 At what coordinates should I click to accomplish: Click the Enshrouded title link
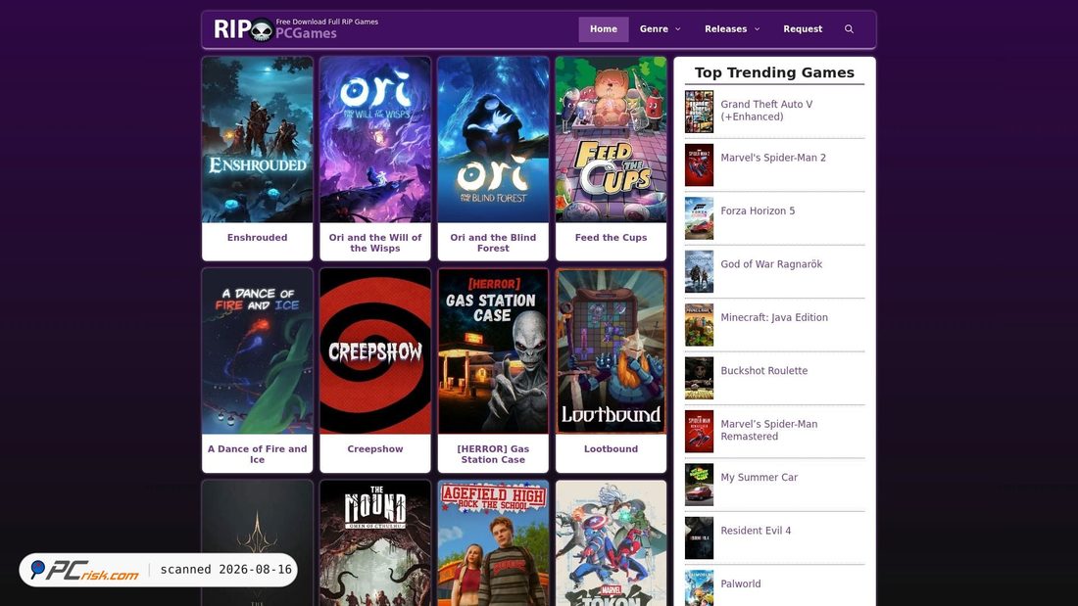(x=257, y=238)
